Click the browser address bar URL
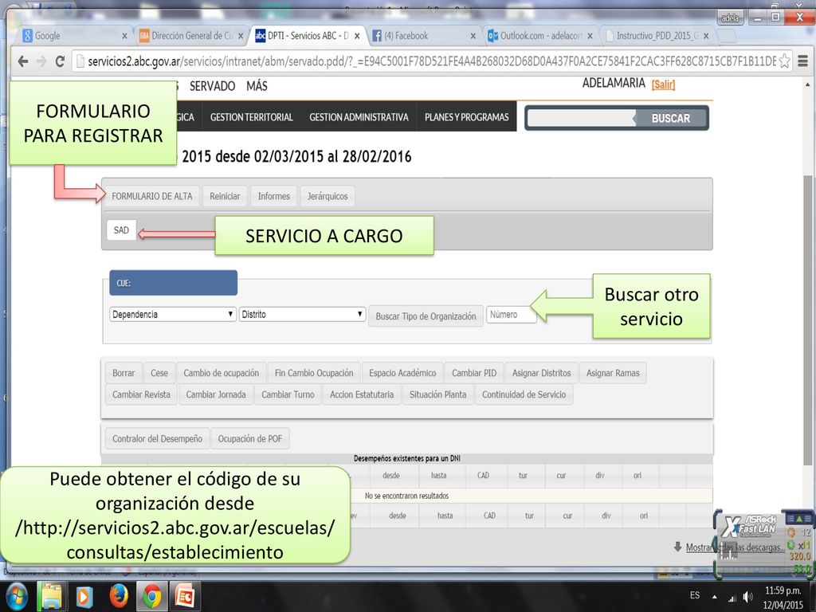The width and height of the screenshot is (816, 612). click(426, 61)
